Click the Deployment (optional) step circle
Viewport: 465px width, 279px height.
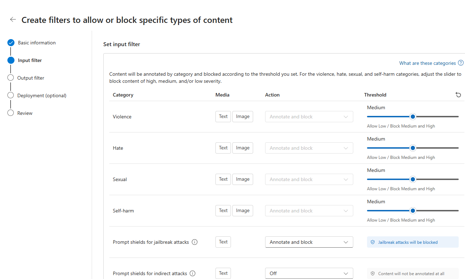[x=11, y=95]
